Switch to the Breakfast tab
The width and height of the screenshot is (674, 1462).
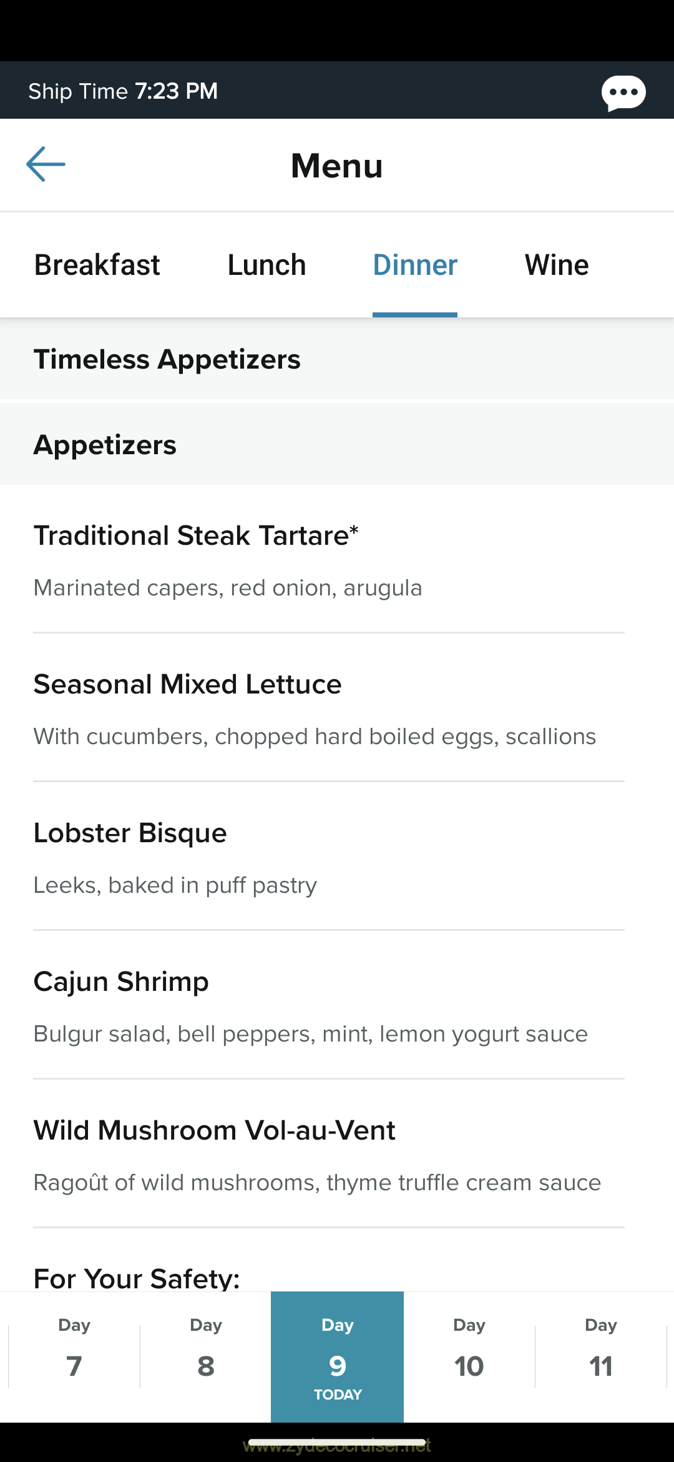[x=97, y=265]
